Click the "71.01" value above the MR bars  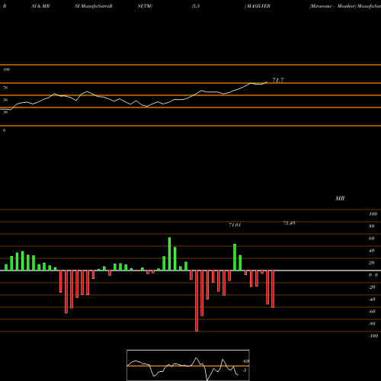[235, 225]
